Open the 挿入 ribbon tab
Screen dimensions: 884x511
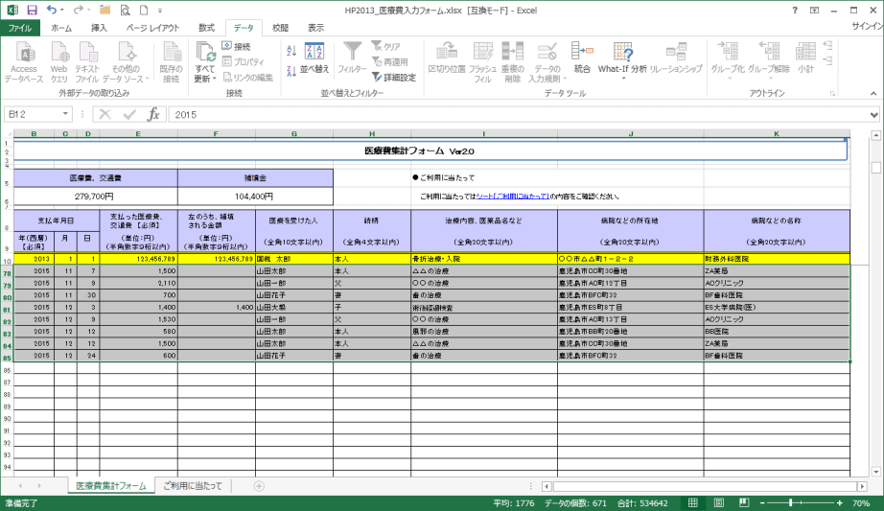pos(99,28)
